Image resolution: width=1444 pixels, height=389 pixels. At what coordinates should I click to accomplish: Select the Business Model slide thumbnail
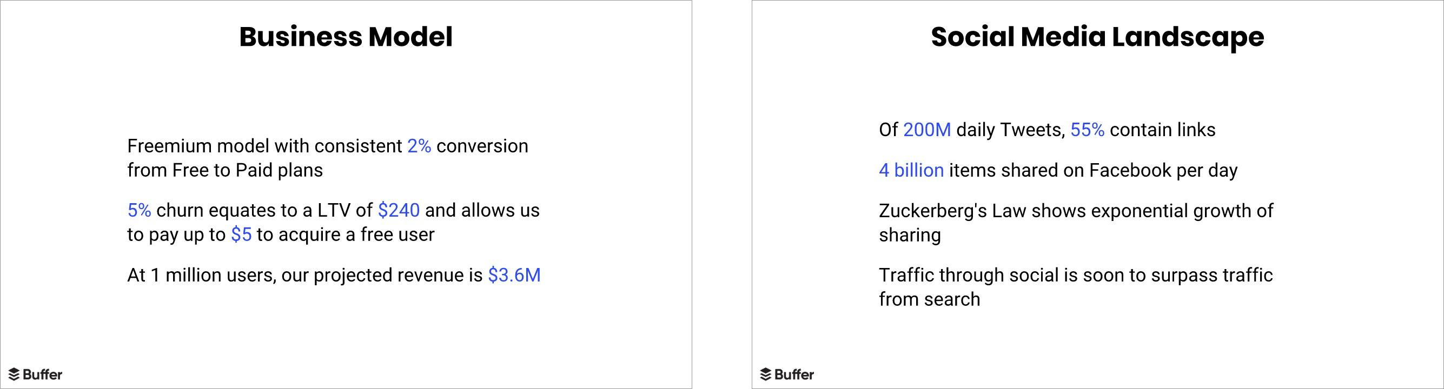tap(346, 194)
